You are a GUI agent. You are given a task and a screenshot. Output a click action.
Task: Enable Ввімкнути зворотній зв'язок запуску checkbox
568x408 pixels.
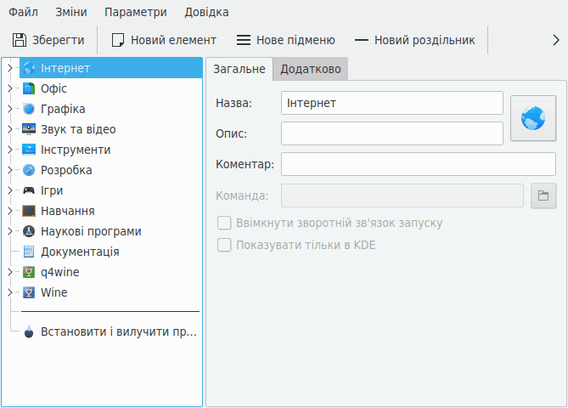pos(225,223)
